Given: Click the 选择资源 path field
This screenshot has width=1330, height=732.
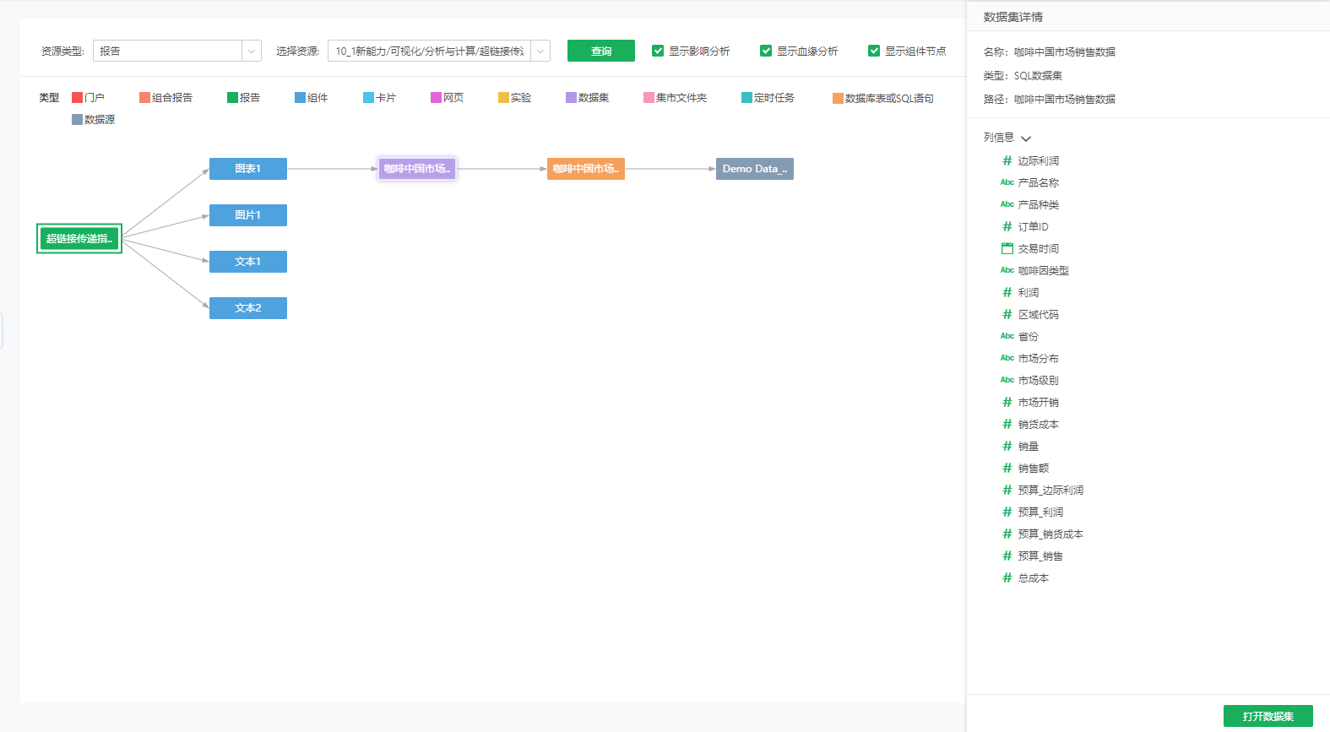Looking at the screenshot, I should pyautogui.click(x=429, y=51).
